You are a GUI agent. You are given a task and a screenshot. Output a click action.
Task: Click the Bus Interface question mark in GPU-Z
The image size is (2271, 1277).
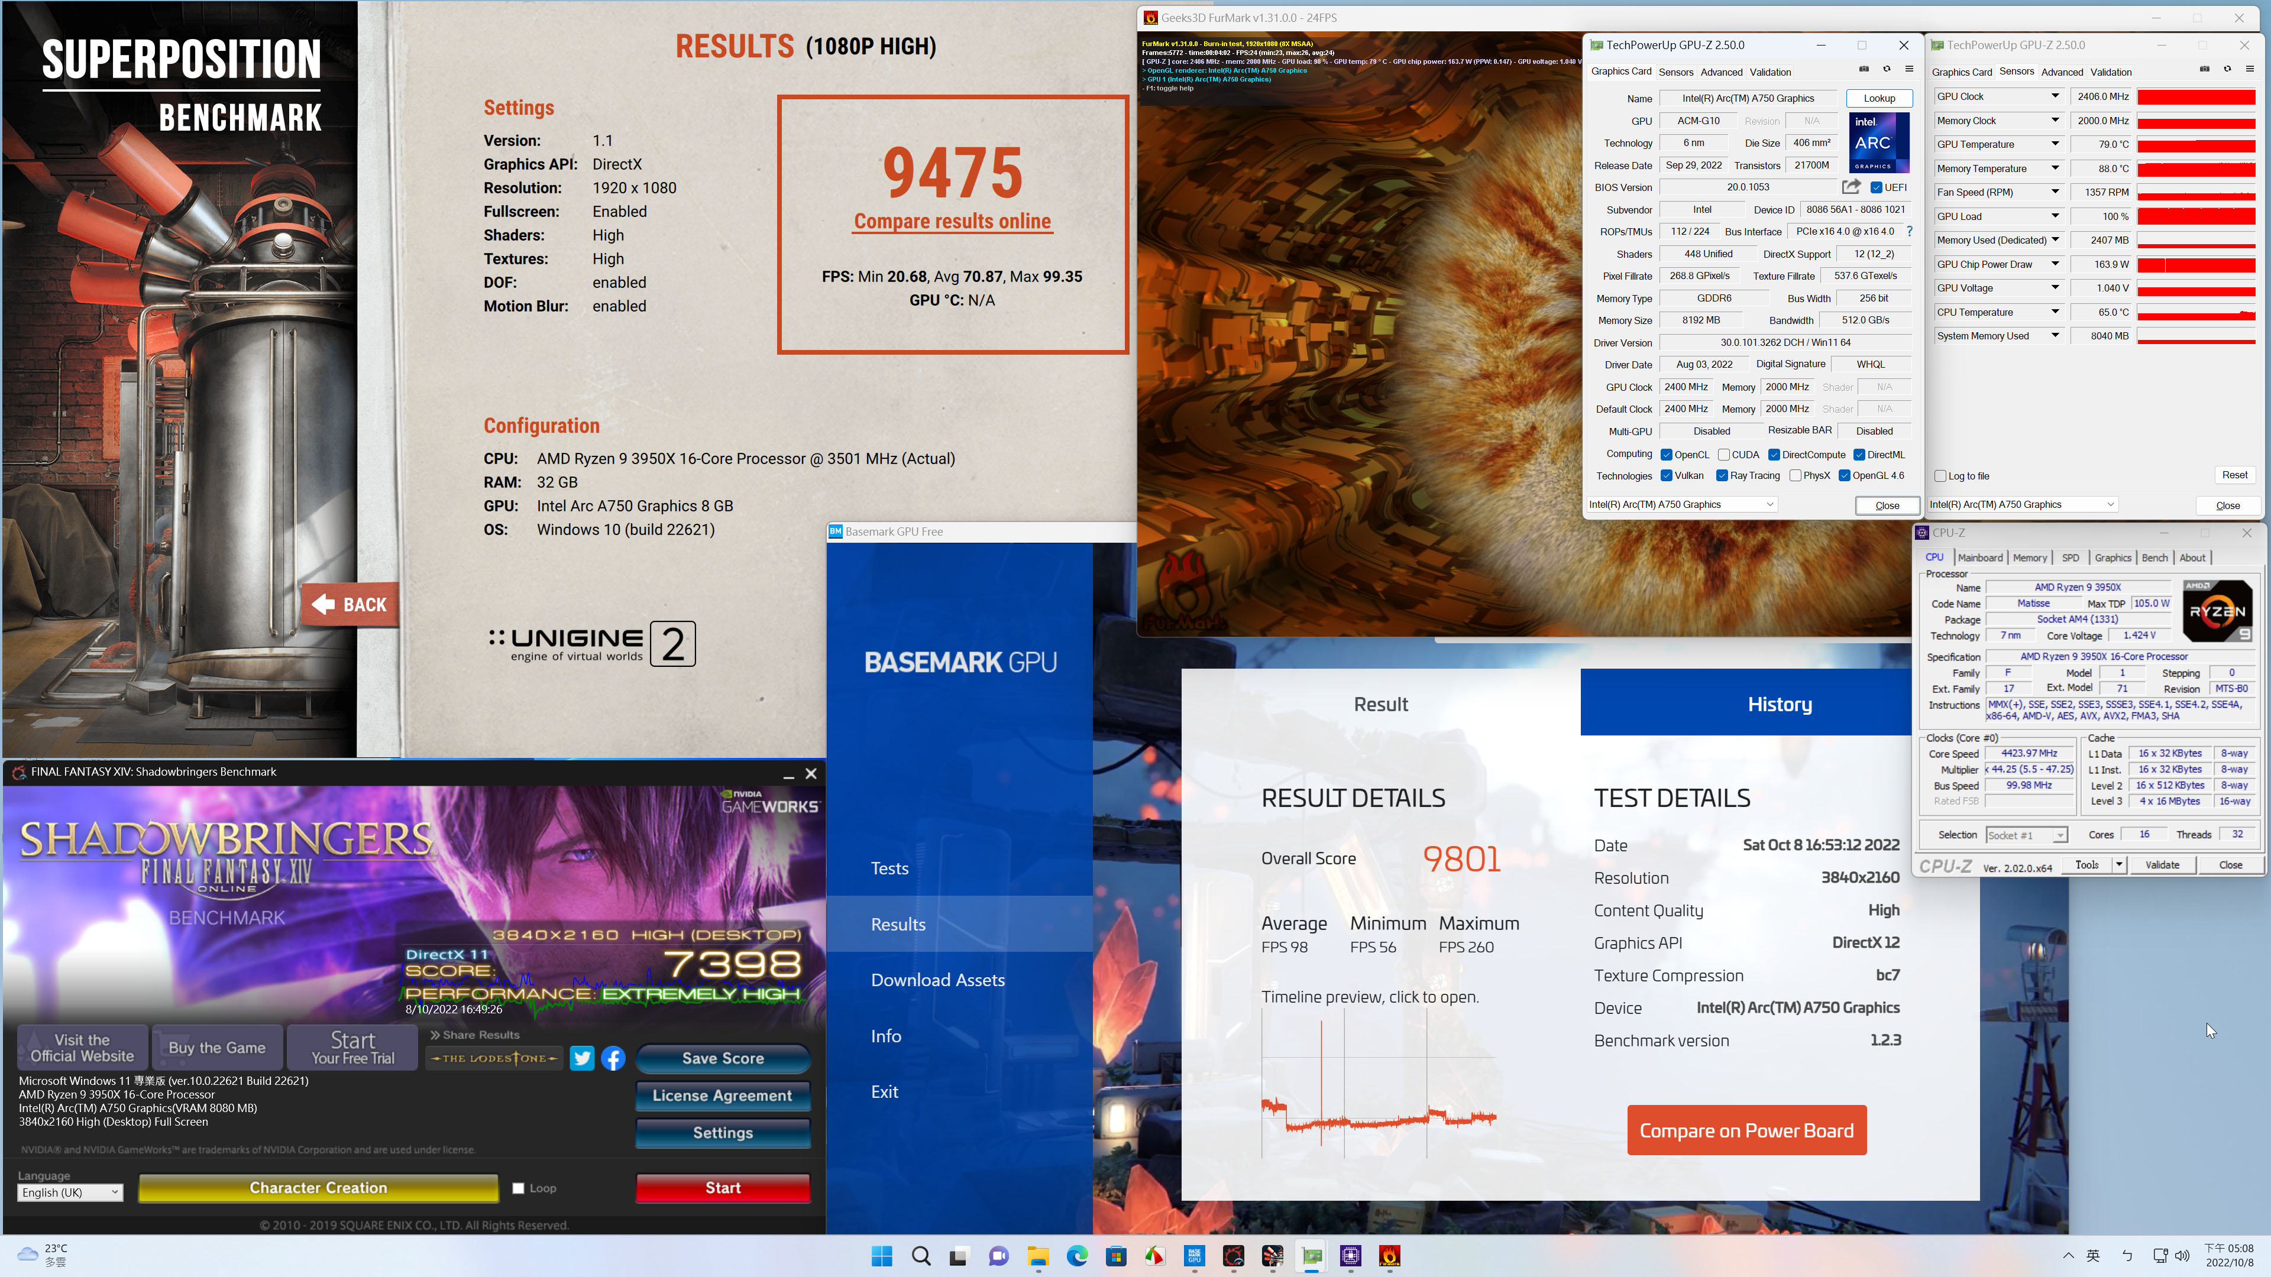click(x=1910, y=231)
